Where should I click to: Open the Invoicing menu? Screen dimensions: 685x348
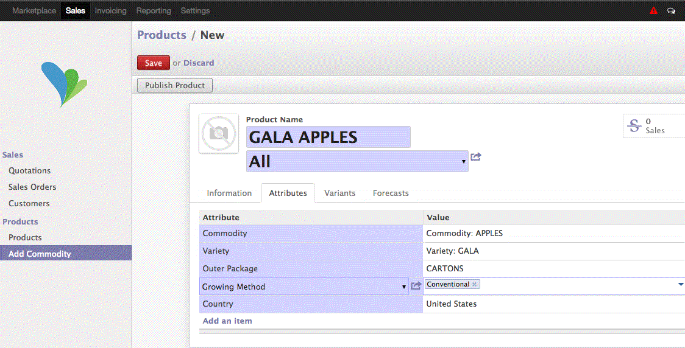(x=111, y=10)
